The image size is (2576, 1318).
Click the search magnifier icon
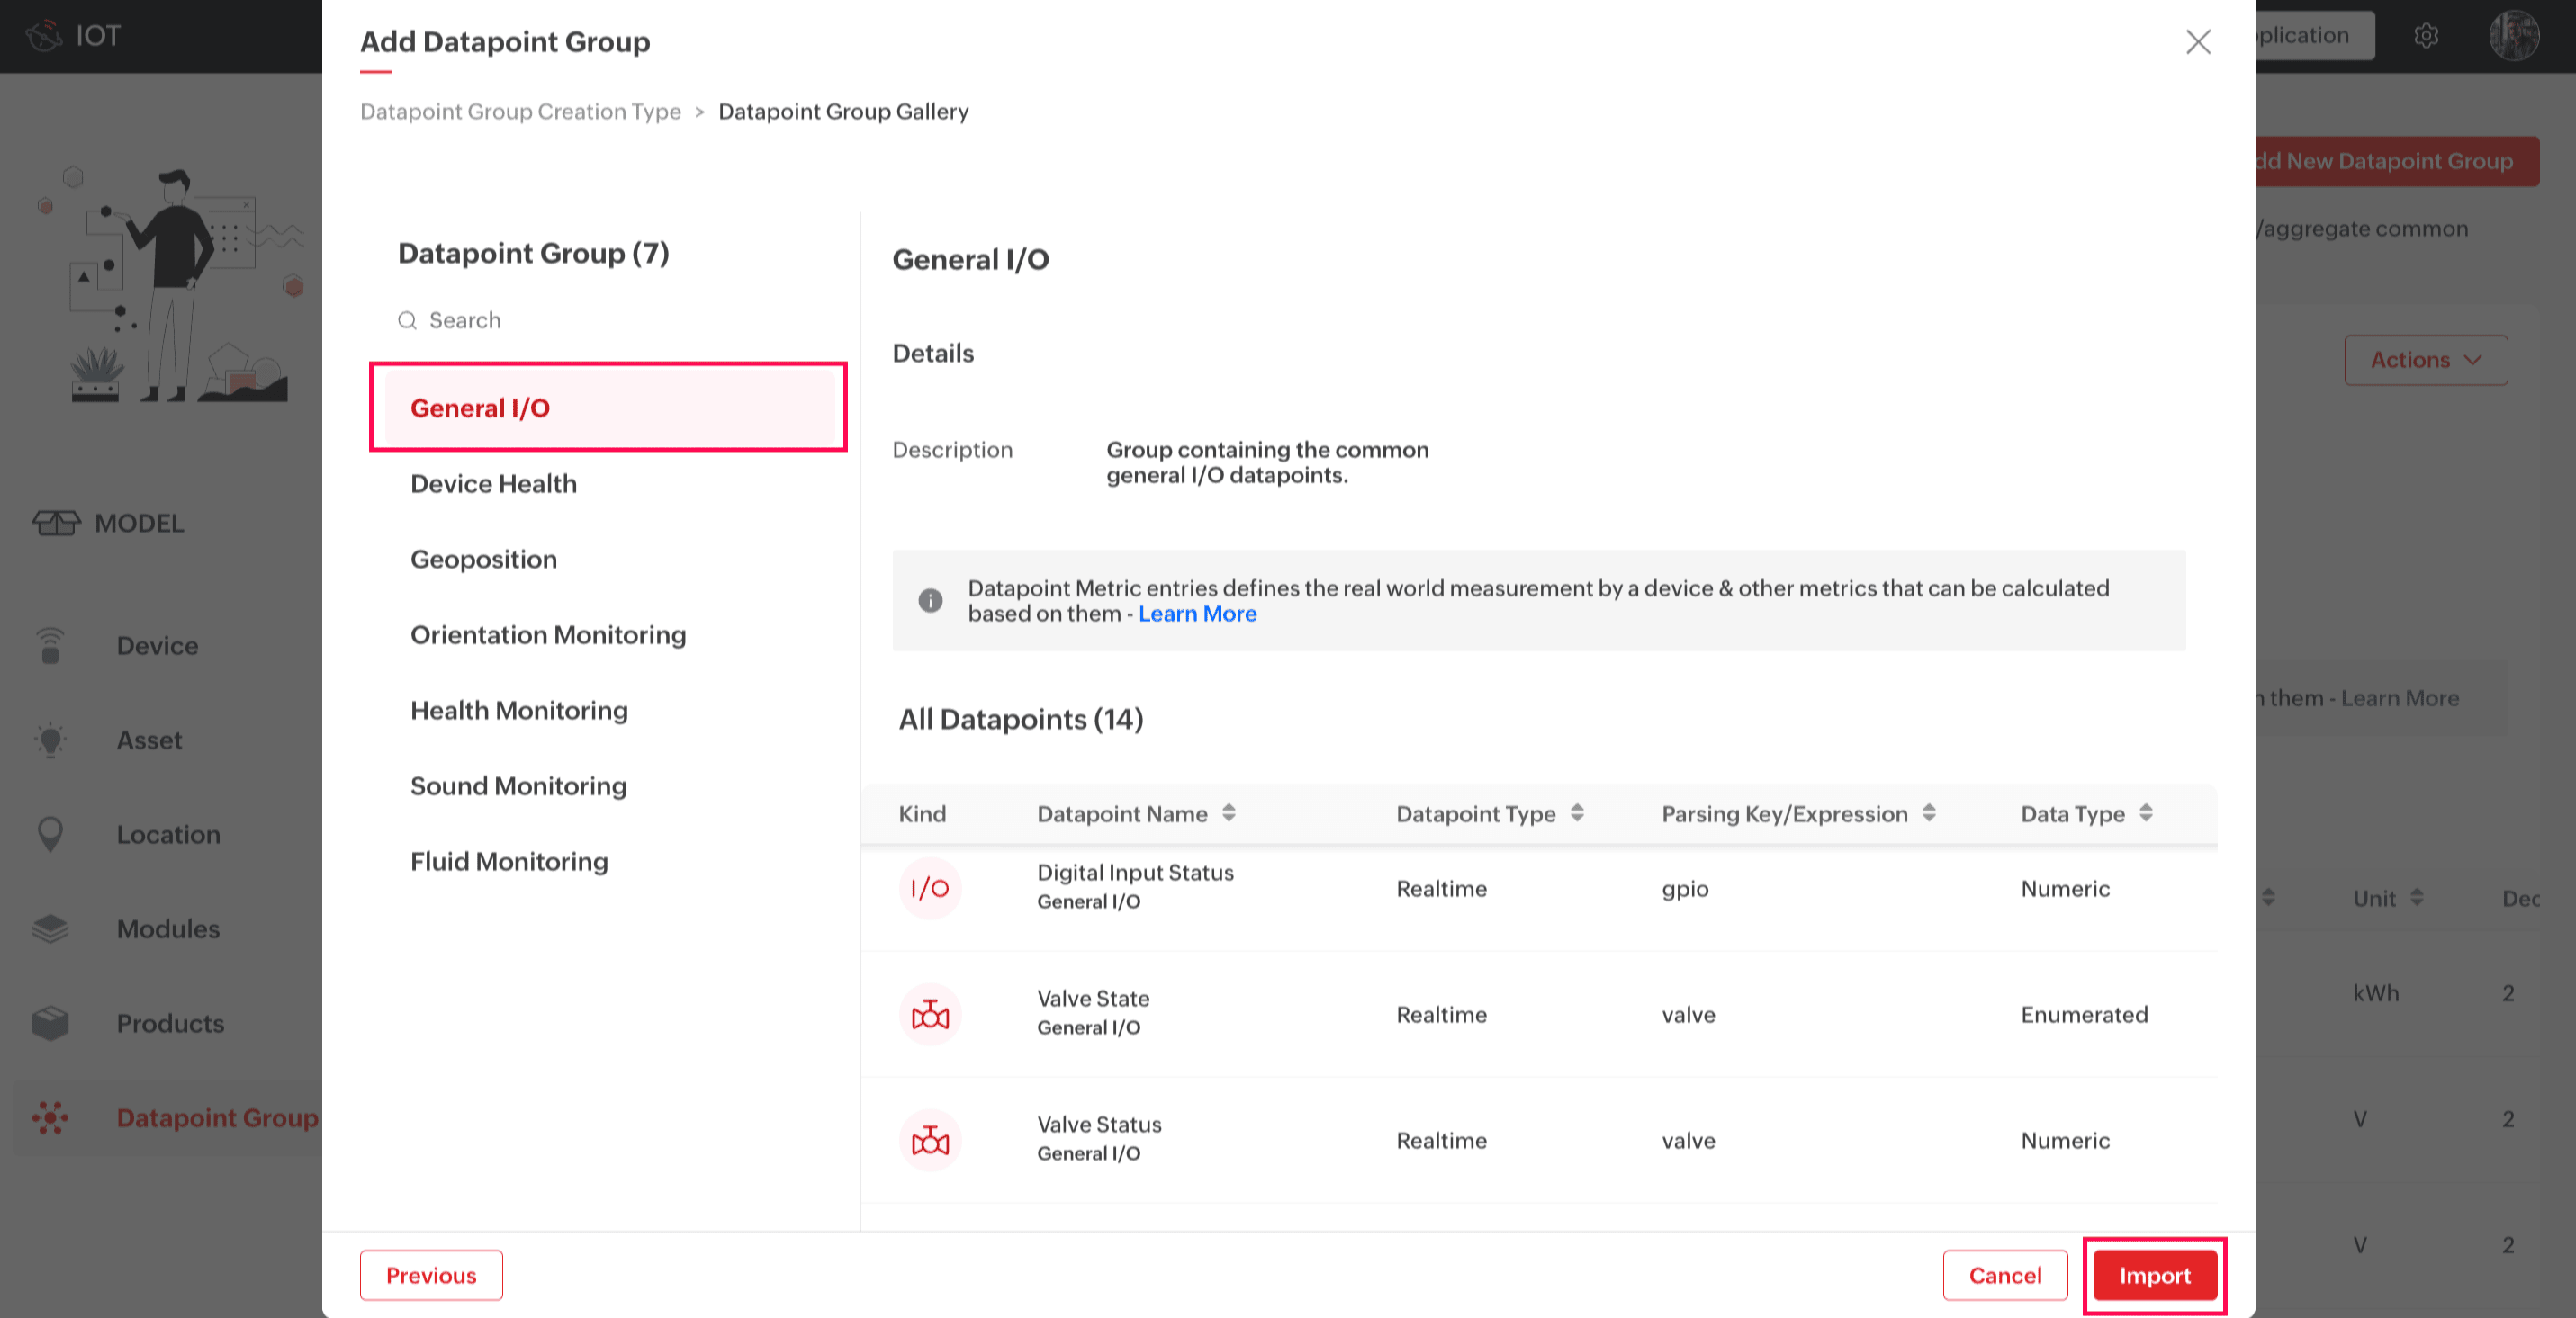(407, 321)
